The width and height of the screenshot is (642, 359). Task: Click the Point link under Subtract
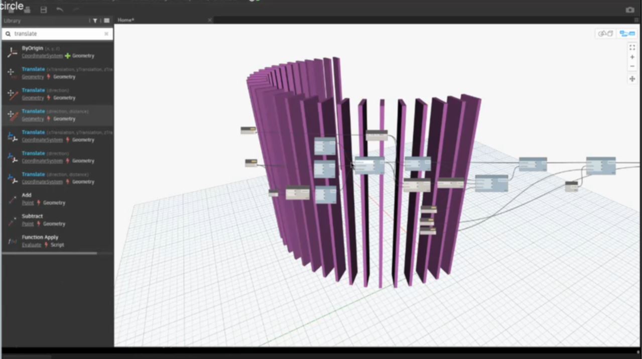tap(28, 224)
